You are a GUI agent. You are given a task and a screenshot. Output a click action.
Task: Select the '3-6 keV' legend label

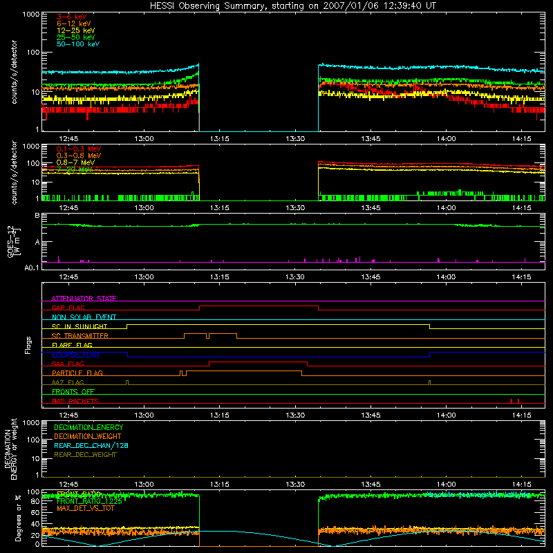pos(72,17)
